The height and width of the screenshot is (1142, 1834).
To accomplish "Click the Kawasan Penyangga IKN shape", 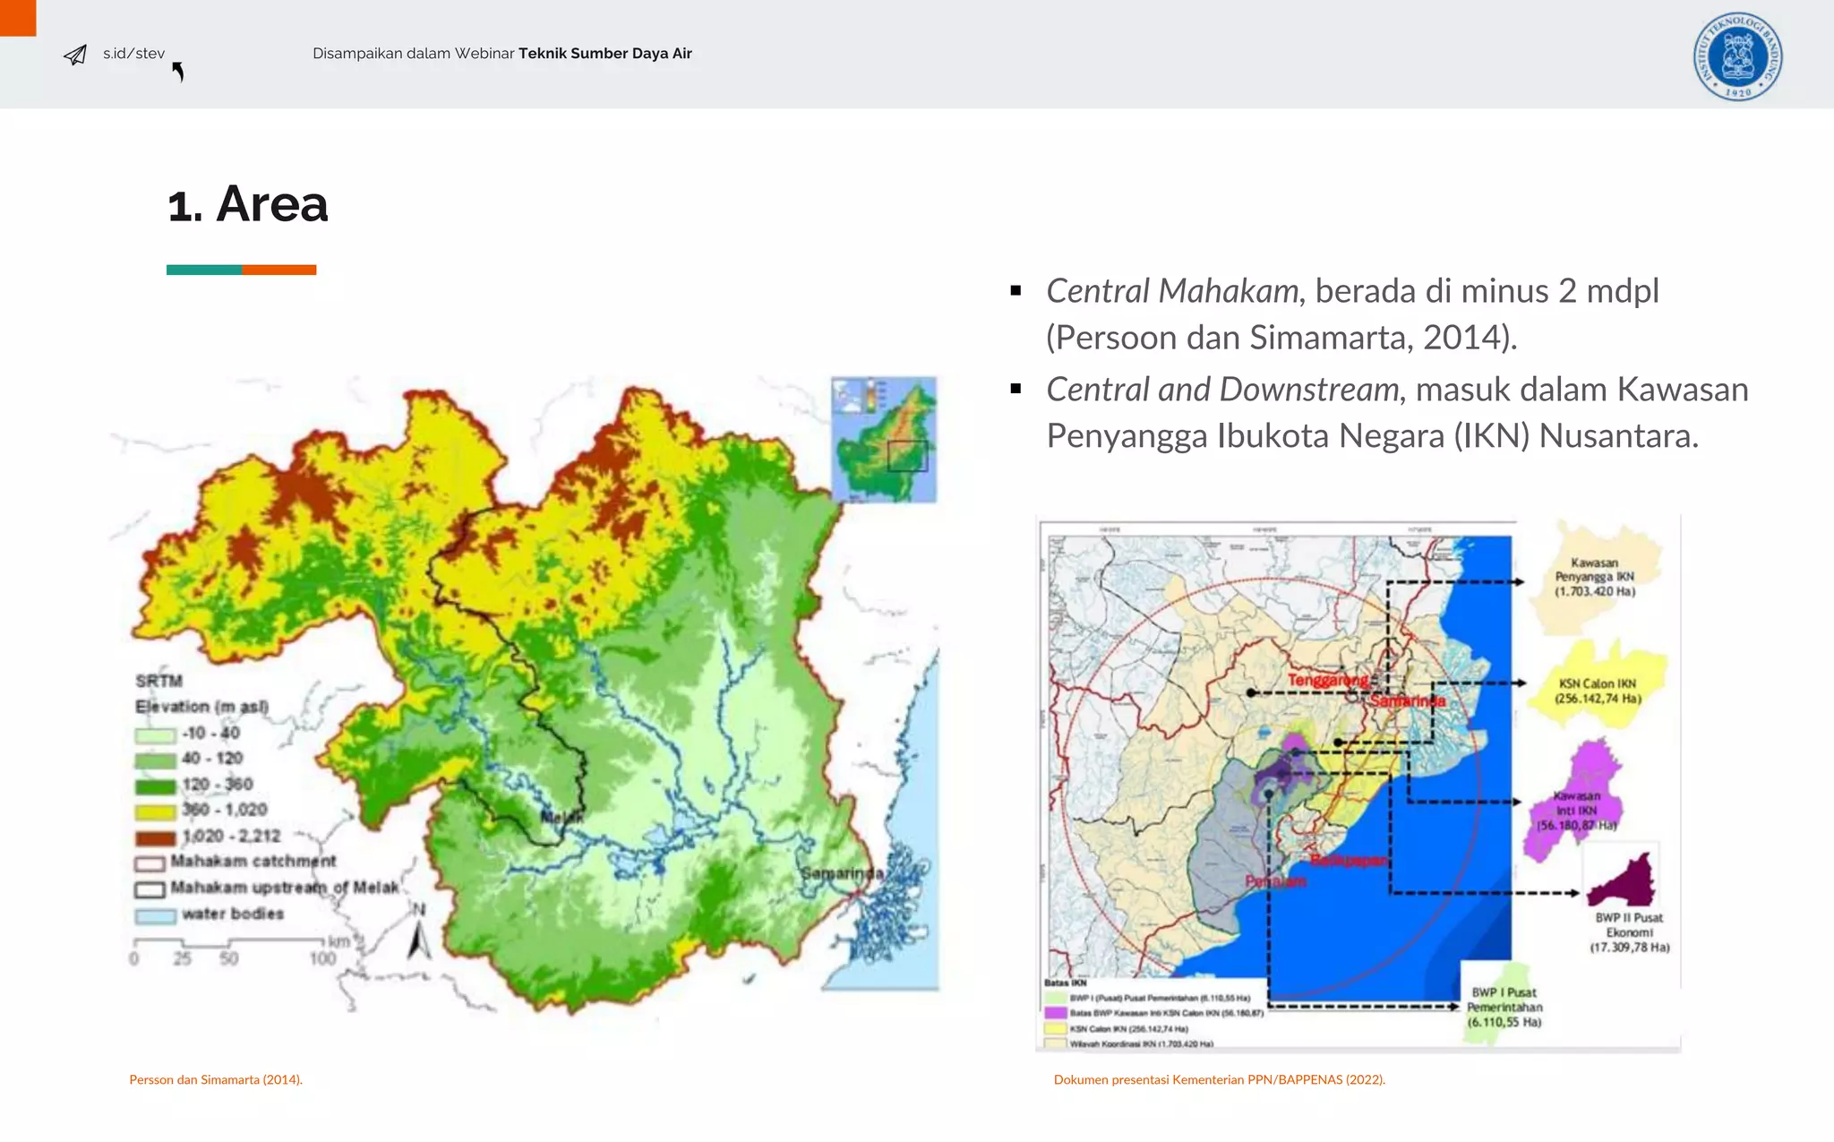I will [1594, 577].
